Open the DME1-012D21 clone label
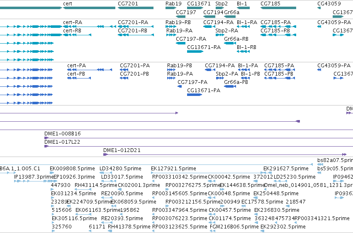This screenshot has width=353, height=233. click(x=122, y=150)
